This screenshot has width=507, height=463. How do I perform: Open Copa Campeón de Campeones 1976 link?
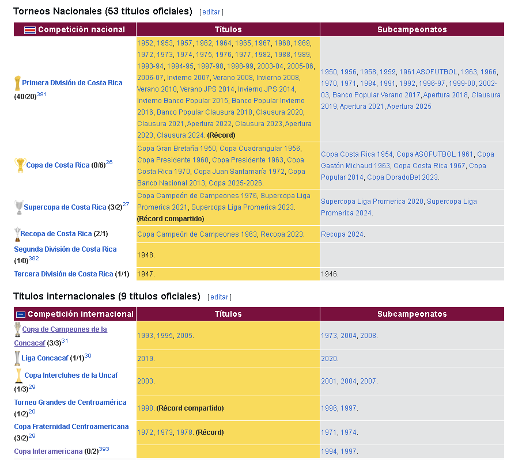click(x=197, y=196)
